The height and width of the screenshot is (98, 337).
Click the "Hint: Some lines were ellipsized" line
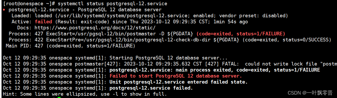click(x=85, y=94)
